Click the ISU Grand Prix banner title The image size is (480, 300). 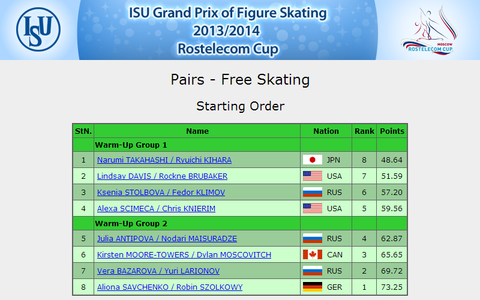tap(228, 31)
